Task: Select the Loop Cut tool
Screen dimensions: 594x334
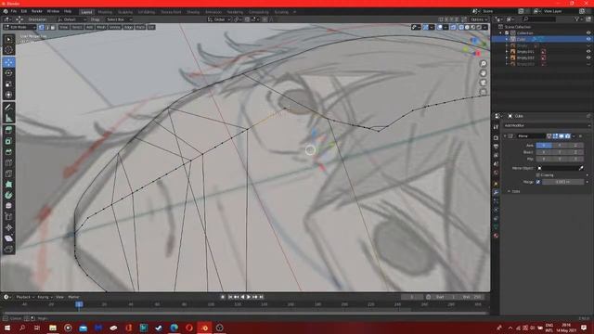Action: pyautogui.click(x=8, y=163)
